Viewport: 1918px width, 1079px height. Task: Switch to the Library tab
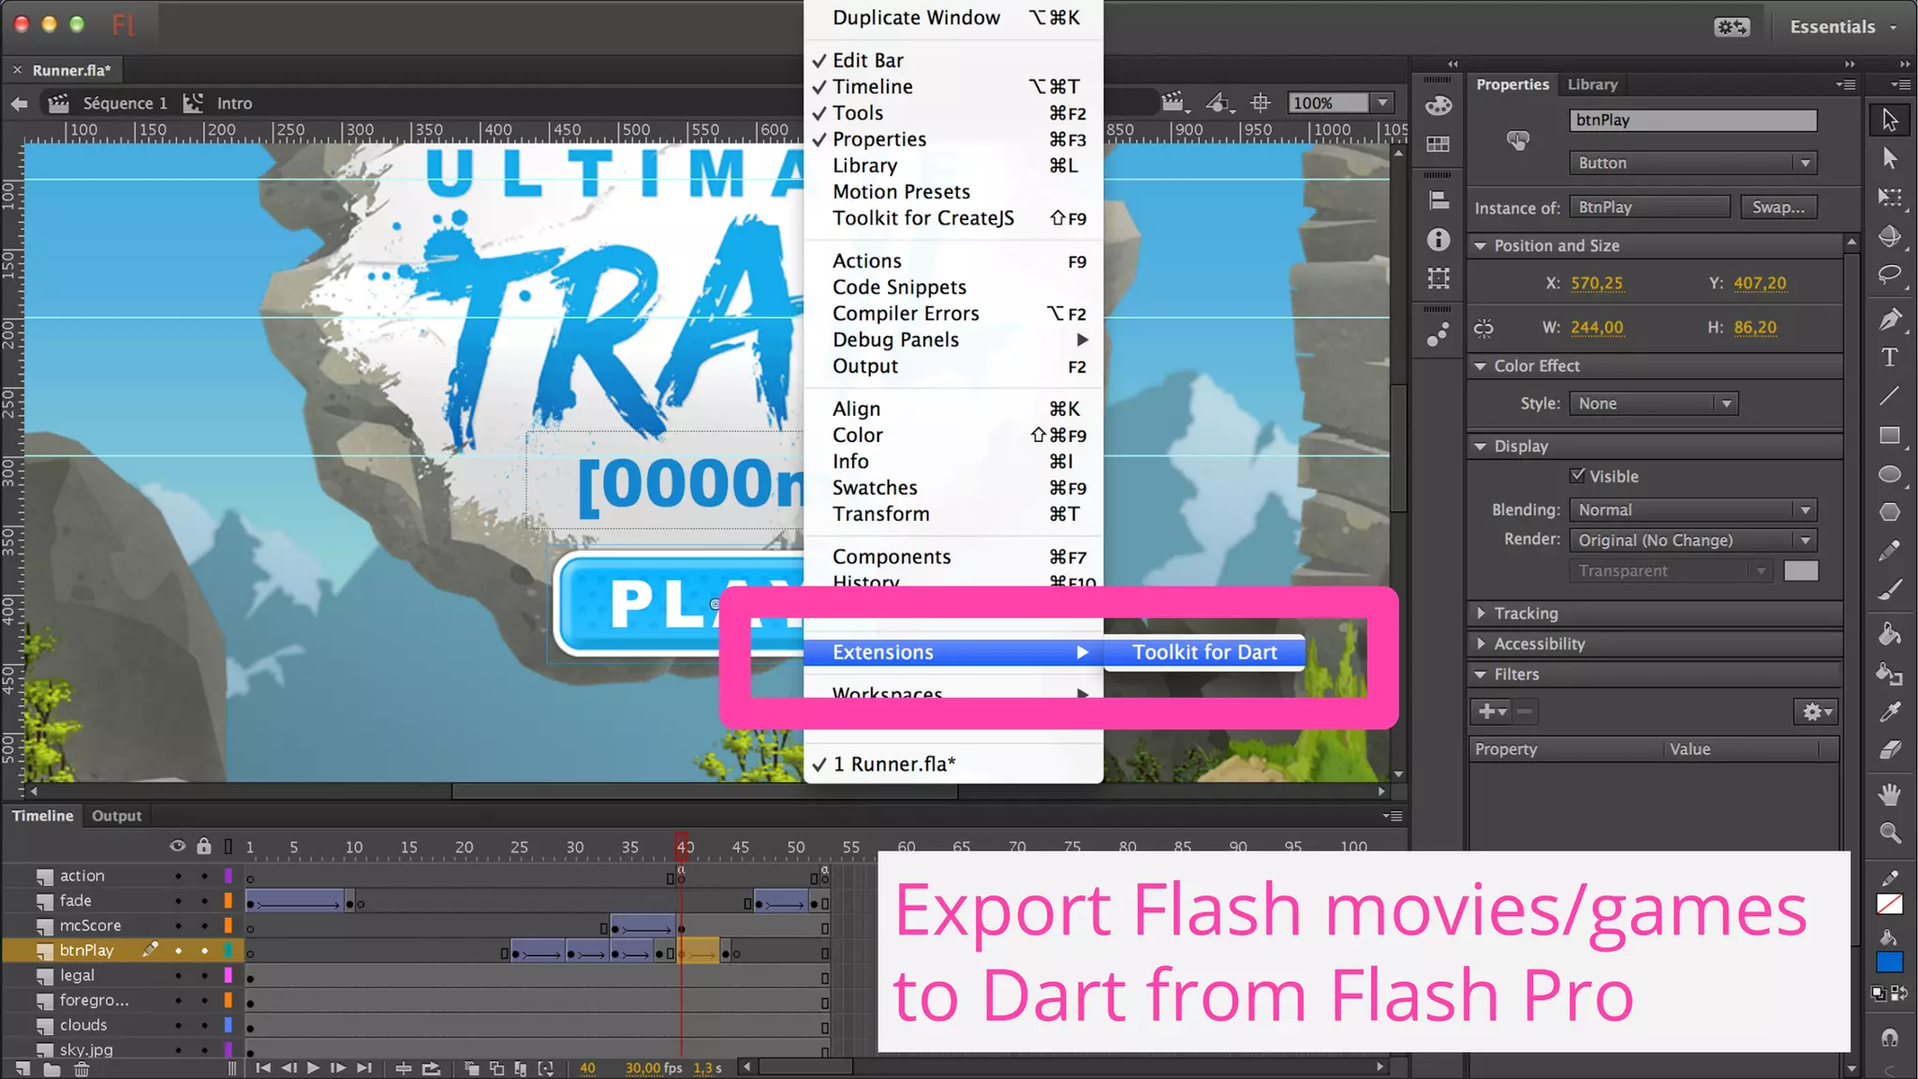point(1592,84)
